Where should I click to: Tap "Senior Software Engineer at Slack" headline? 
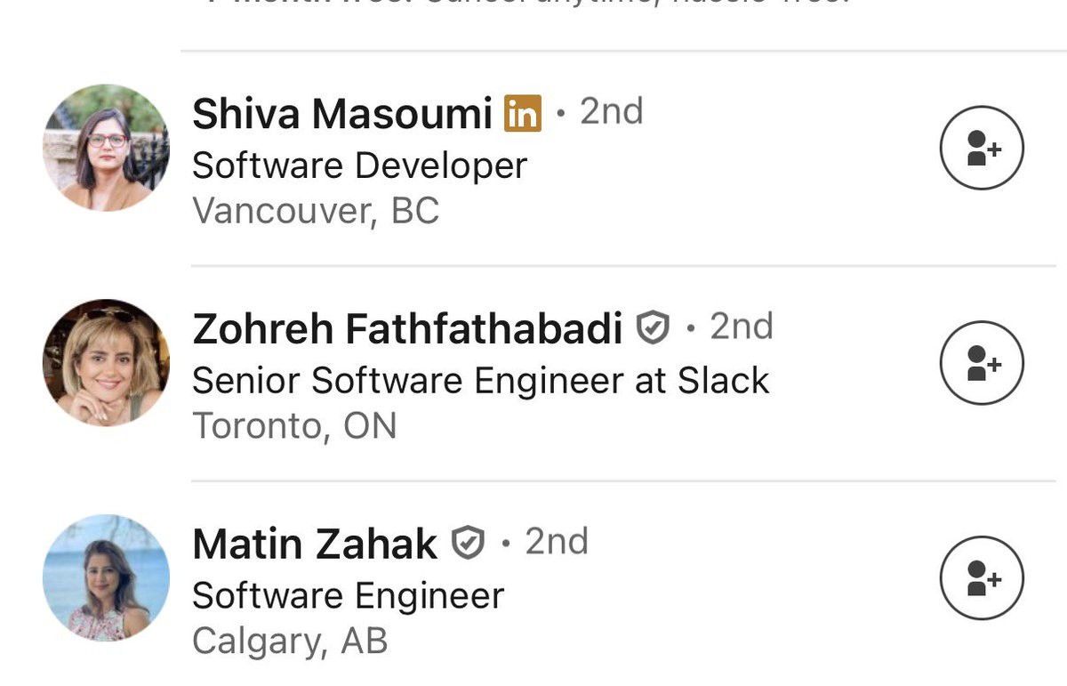click(x=480, y=381)
